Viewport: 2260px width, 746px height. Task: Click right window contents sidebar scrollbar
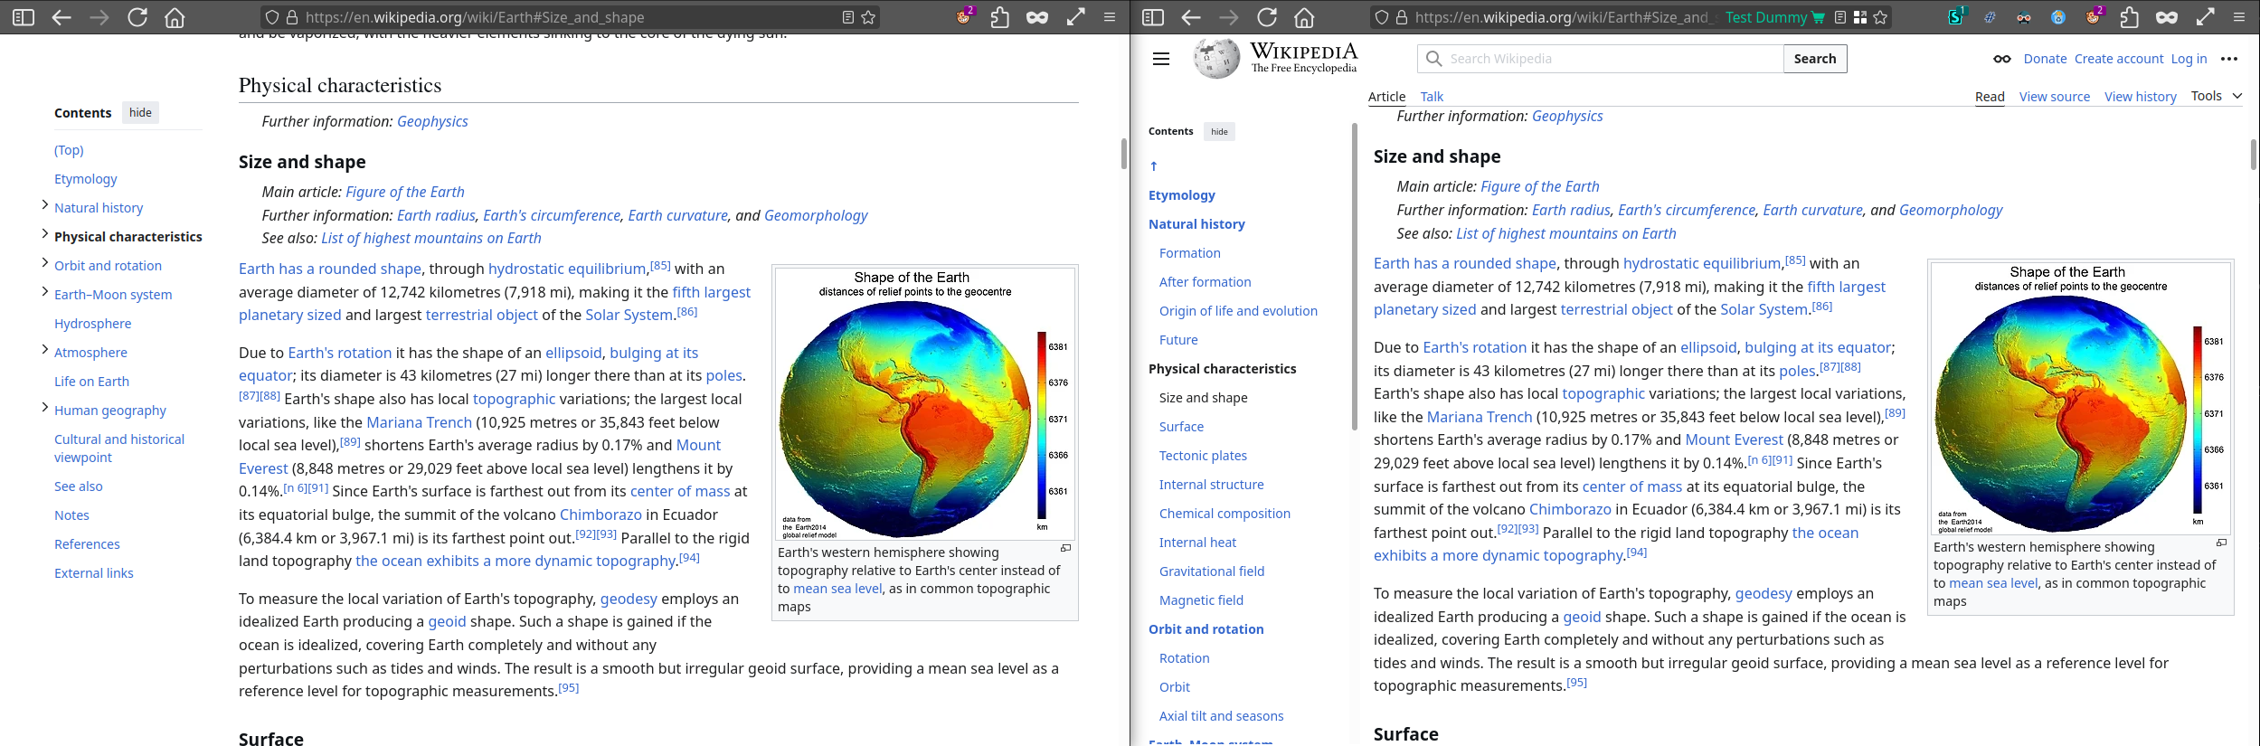(x=1354, y=276)
